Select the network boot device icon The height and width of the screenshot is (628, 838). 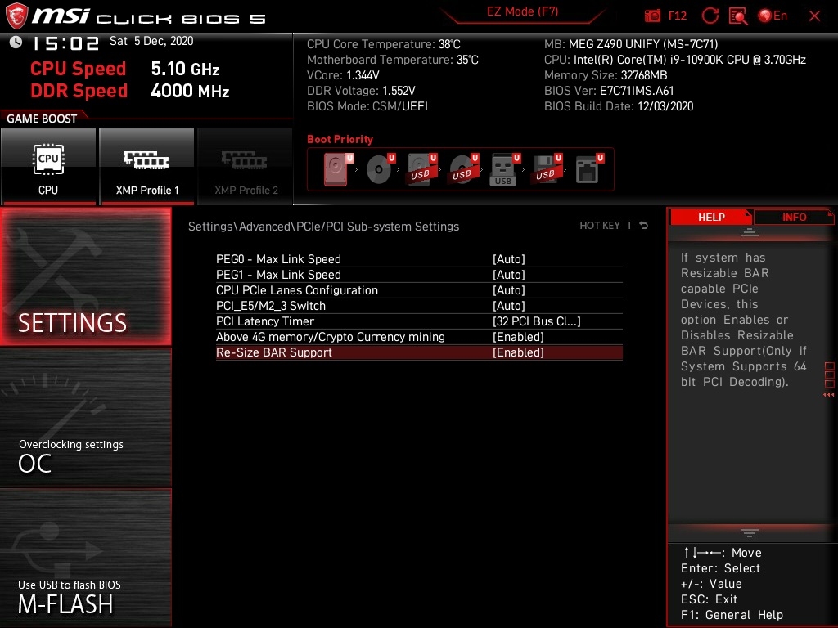(589, 169)
